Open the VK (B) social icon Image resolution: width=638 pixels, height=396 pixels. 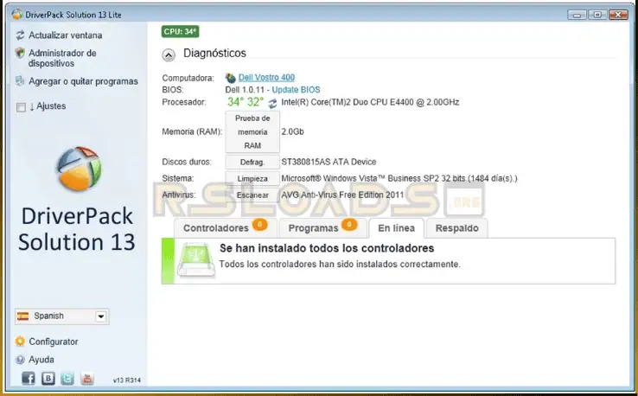tap(48, 379)
